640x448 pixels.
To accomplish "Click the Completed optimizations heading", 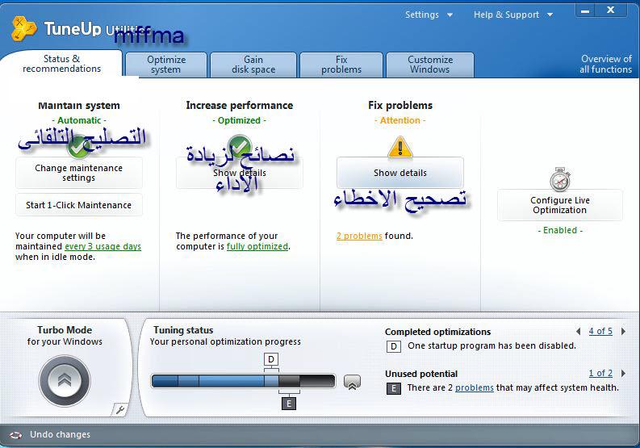I will tap(437, 332).
